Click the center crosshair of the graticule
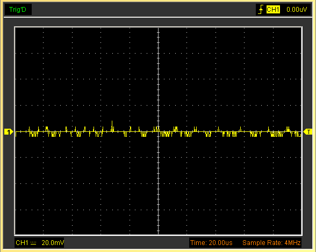Screen dimensions: 316x252 (159, 132)
